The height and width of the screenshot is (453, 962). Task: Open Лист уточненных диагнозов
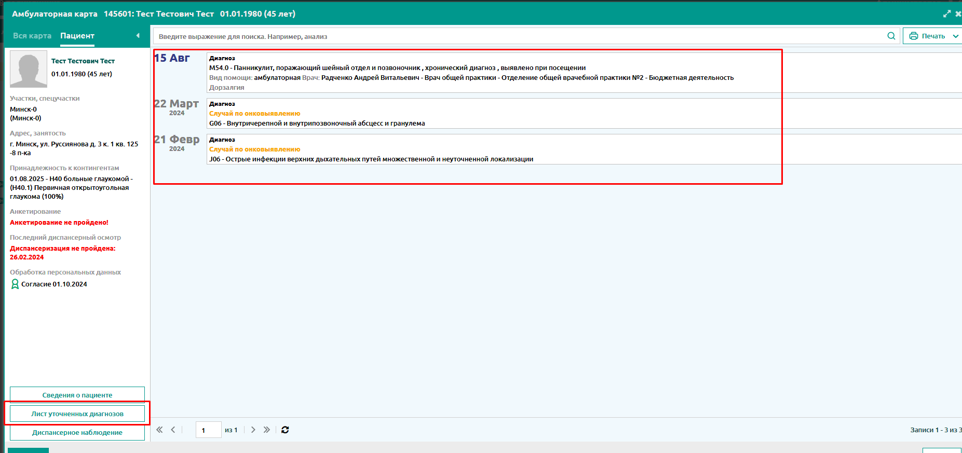(77, 414)
